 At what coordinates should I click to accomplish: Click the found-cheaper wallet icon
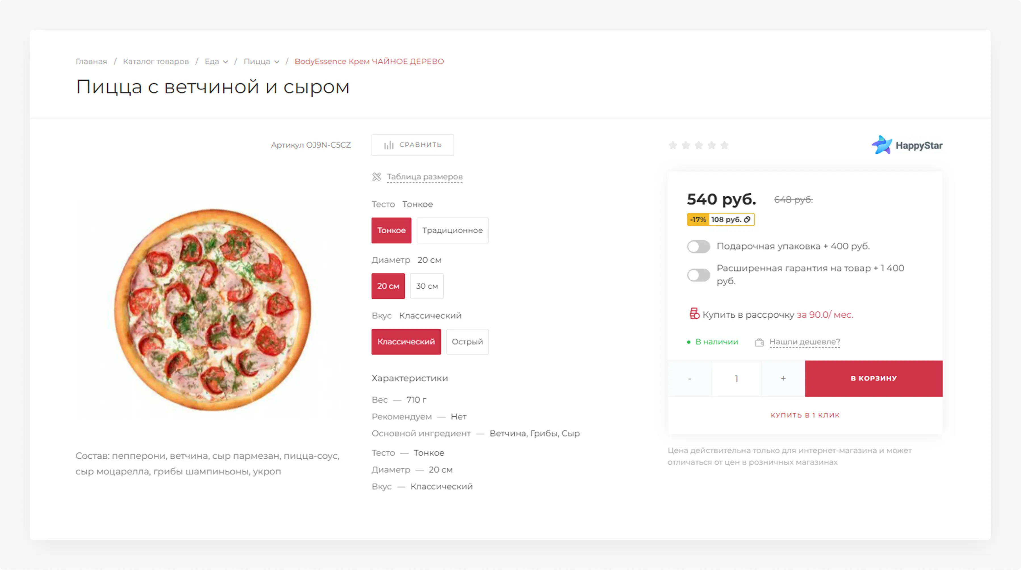tap(759, 342)
